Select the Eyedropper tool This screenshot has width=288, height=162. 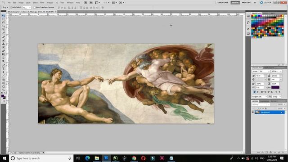[x=4, y=33]
